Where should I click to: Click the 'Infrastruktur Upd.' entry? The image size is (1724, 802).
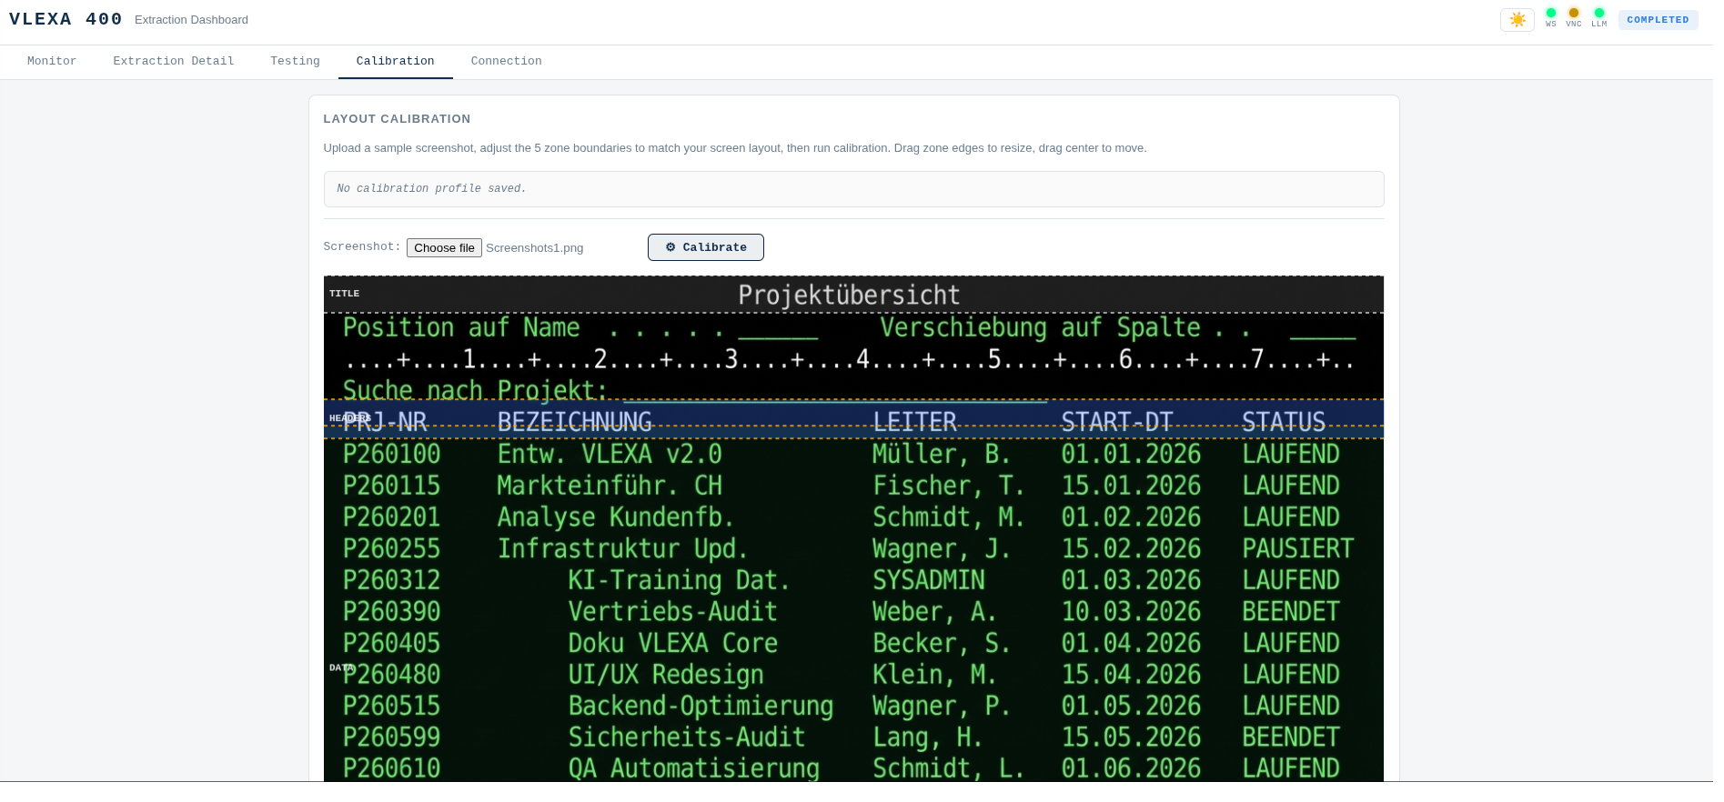tap(622, 548)
